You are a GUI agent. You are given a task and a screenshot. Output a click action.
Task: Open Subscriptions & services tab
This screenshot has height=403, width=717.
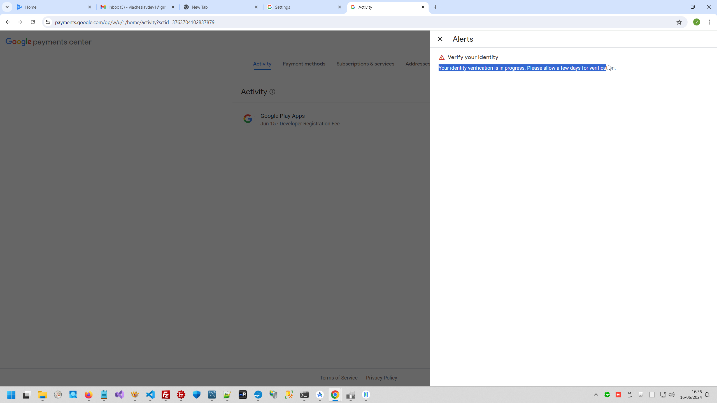365,64
